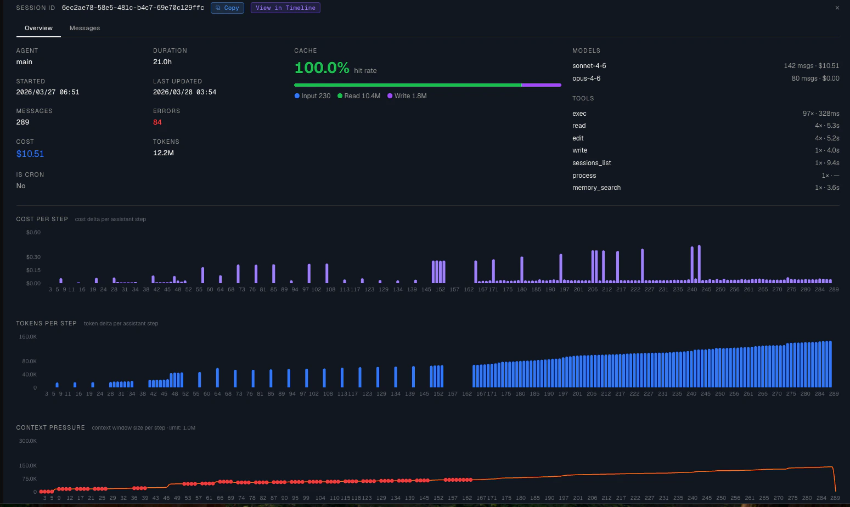Click the 300.0K axis label on context chart

28,441
